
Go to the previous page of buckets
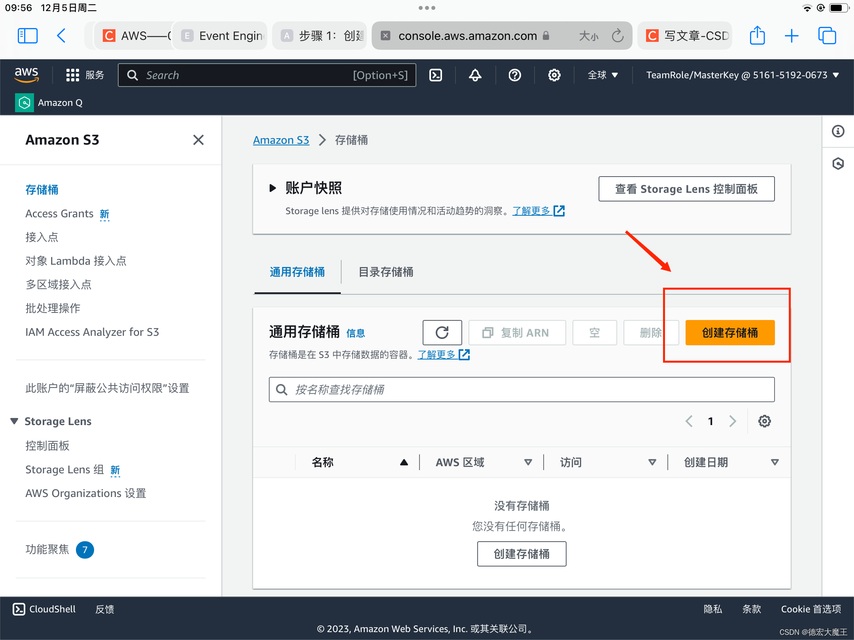[689, 421]
